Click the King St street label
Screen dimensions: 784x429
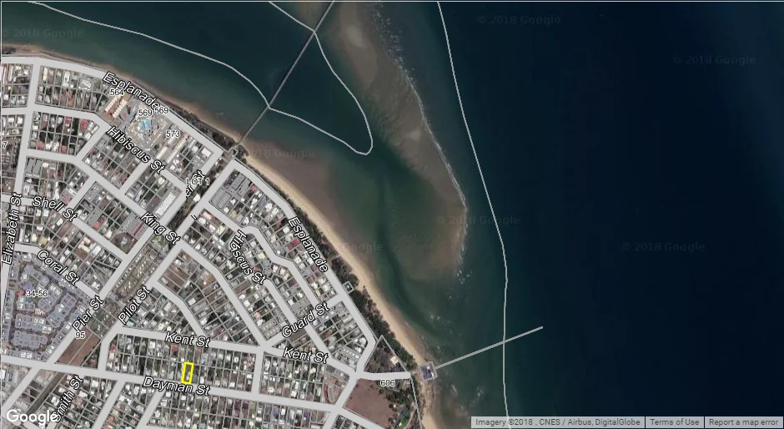[161, 228]
